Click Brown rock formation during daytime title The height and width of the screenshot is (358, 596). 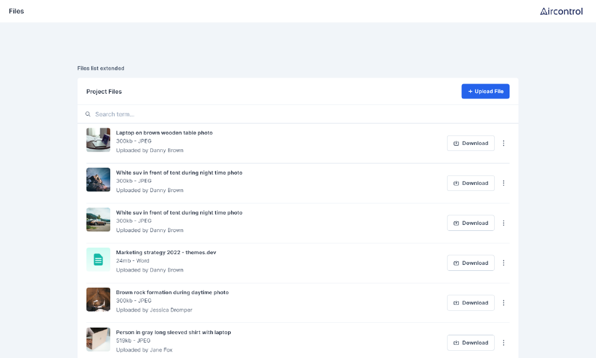(172, 292)
